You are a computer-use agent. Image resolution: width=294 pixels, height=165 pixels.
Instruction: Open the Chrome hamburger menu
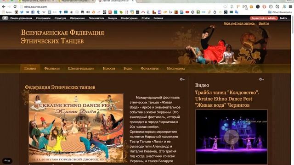290,7
